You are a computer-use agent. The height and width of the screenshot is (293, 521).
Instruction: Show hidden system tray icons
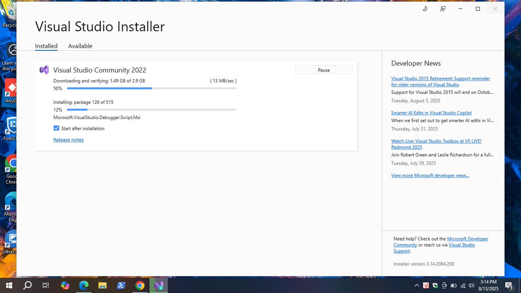click(x=417, y=285)
